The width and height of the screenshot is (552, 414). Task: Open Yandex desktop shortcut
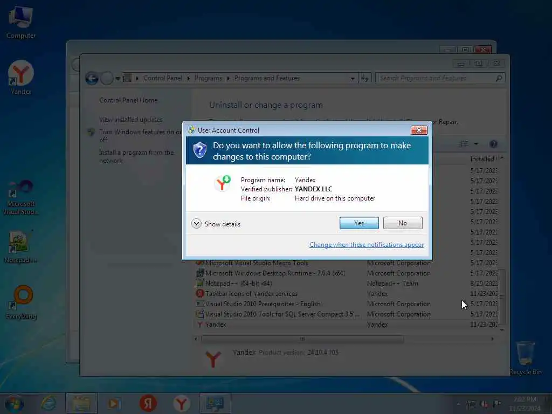21,78
